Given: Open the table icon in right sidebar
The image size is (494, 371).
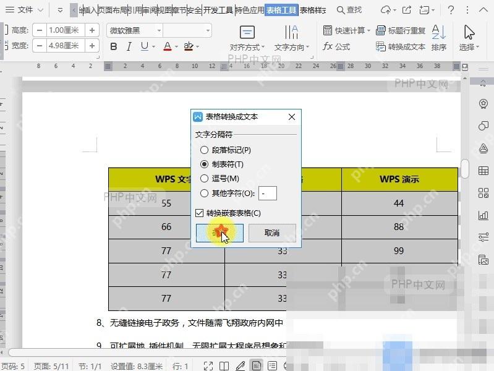Looking at the screenshot, I should pos(483,171).
